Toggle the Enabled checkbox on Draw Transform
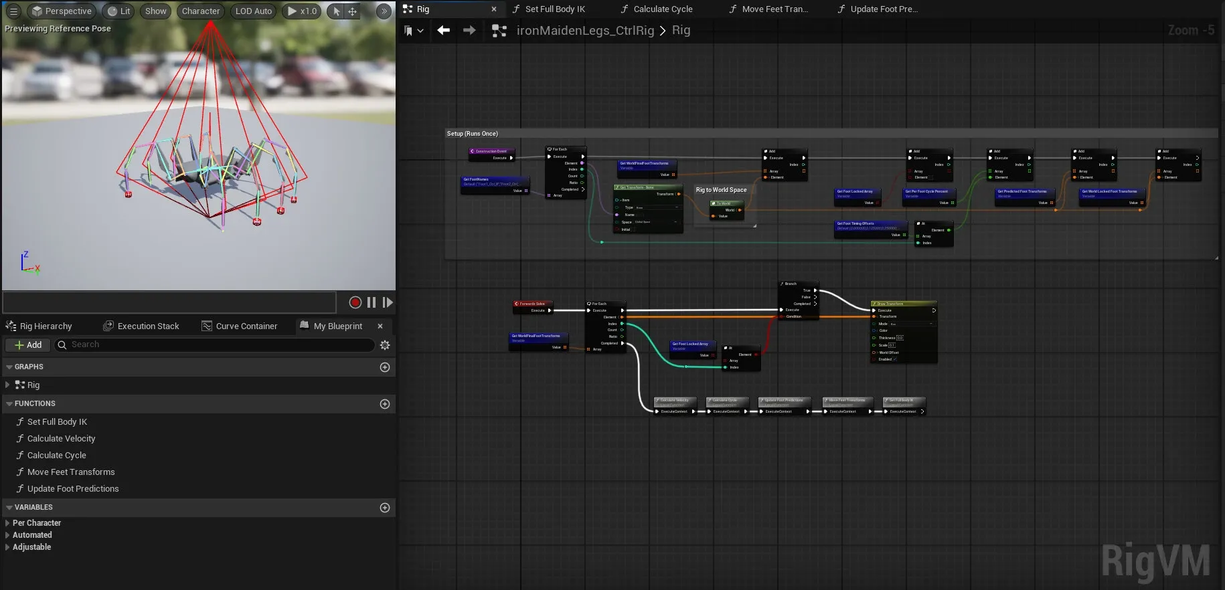Image resolution: width=1225 pixels, height=590 pixels. tap(895, 359)
